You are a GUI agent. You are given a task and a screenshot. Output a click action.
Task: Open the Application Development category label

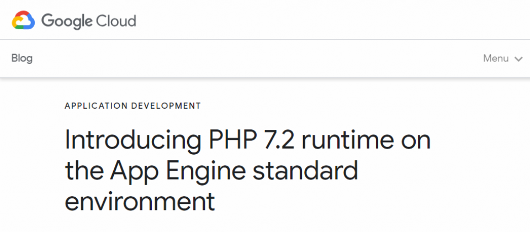click(133, 106)
